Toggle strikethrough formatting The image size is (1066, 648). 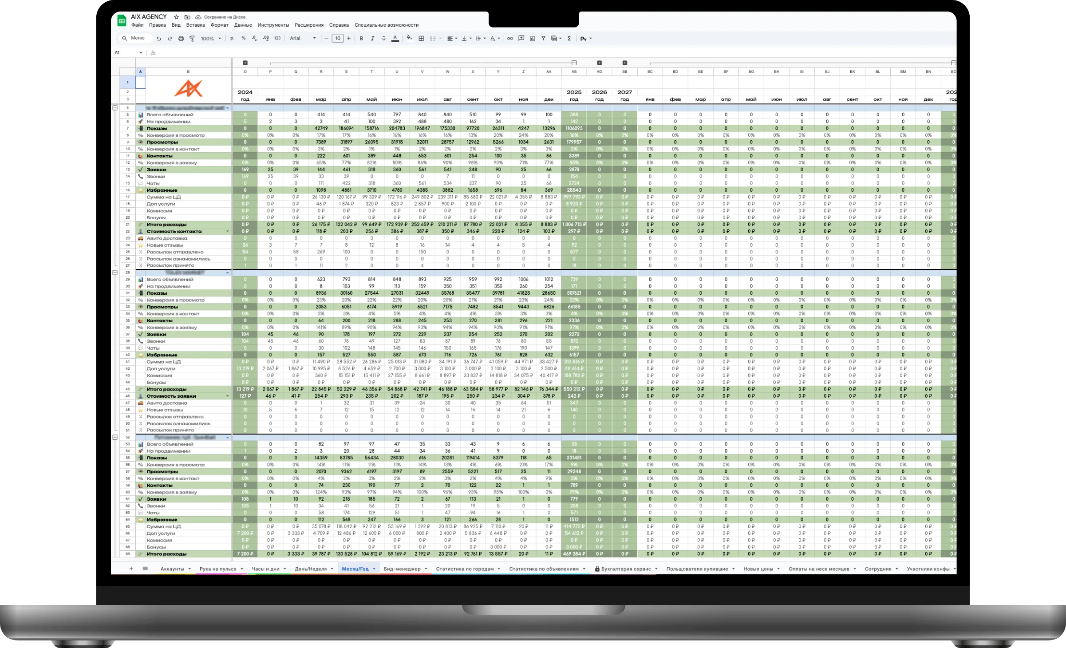(384, 39)
